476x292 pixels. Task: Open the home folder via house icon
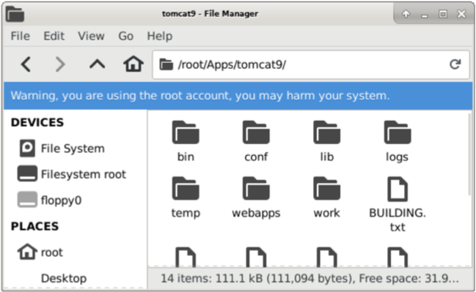click(133, 64)
